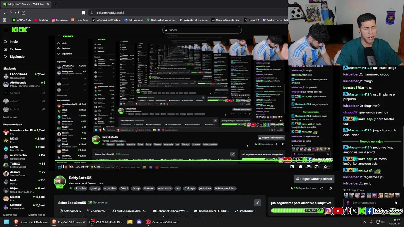The width and height of the screenshot is (404, 227).
Task: Bookmark this page with bookmark icon
Action: click(83, 13)
